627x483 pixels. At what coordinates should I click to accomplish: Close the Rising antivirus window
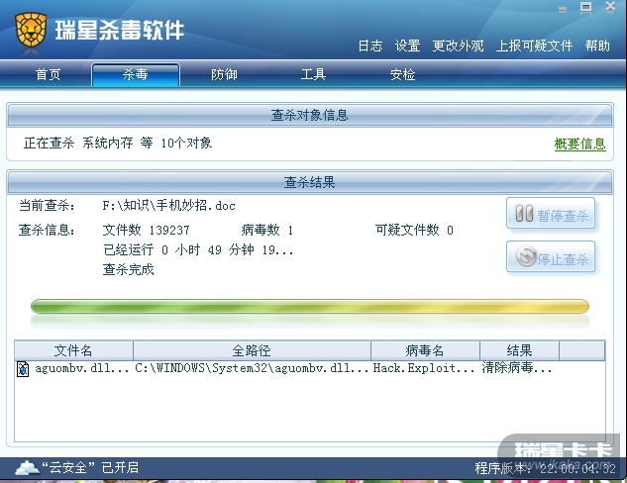pyautogui.click(x=610, y=6)
